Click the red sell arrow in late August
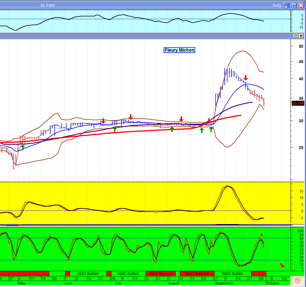 [x=209, y=121]
